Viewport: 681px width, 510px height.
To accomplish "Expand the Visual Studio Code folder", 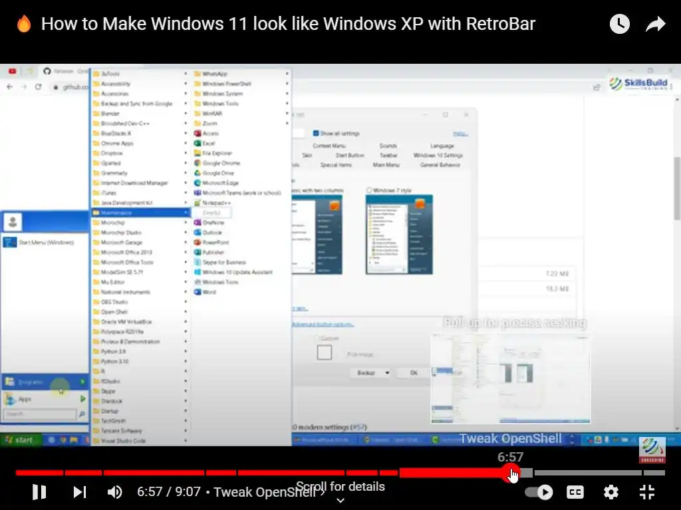I will pos(140,441).
